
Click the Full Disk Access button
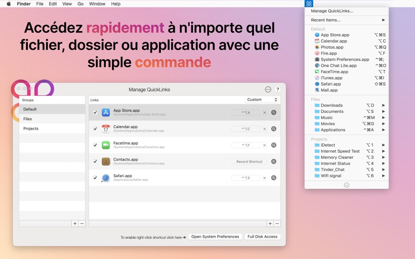[262, 237]
